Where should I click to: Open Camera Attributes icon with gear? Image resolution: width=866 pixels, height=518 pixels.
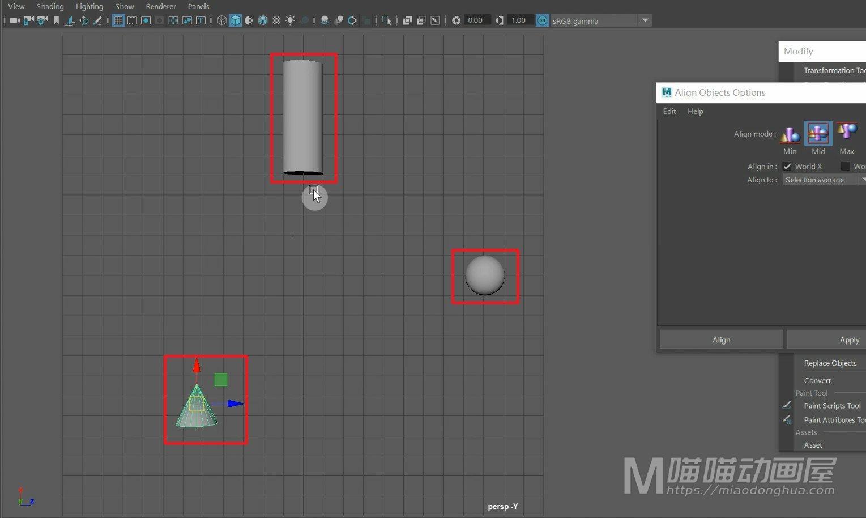tap(42, 20)
